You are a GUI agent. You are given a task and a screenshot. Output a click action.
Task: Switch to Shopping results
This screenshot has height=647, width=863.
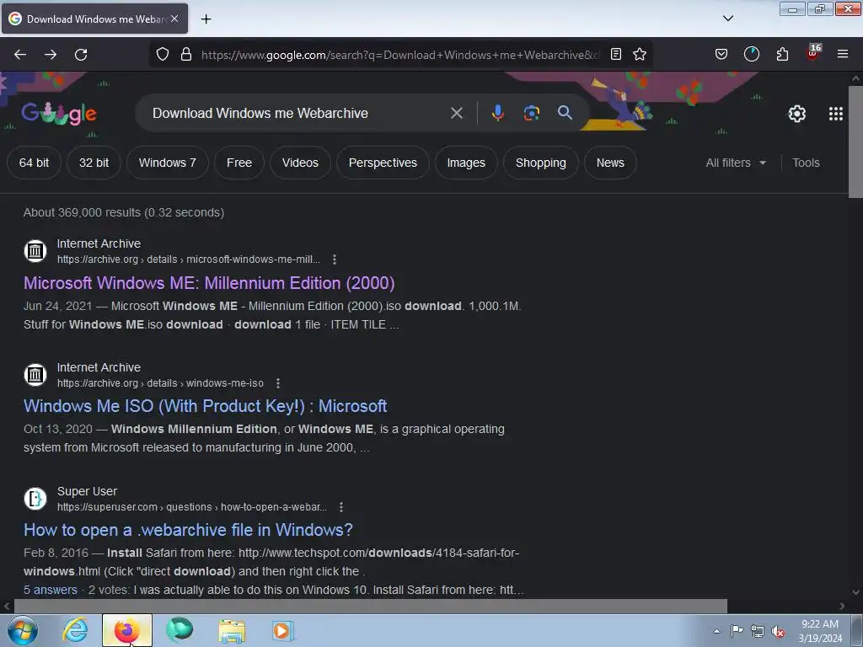click(x=541, y=163)
